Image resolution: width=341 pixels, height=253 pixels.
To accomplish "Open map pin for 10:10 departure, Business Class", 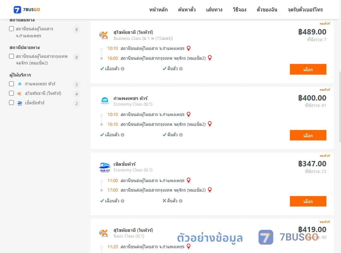I will tap(188, 48).
